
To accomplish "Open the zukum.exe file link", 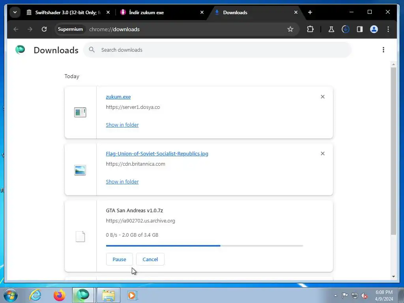I will [x=118, y=97].
